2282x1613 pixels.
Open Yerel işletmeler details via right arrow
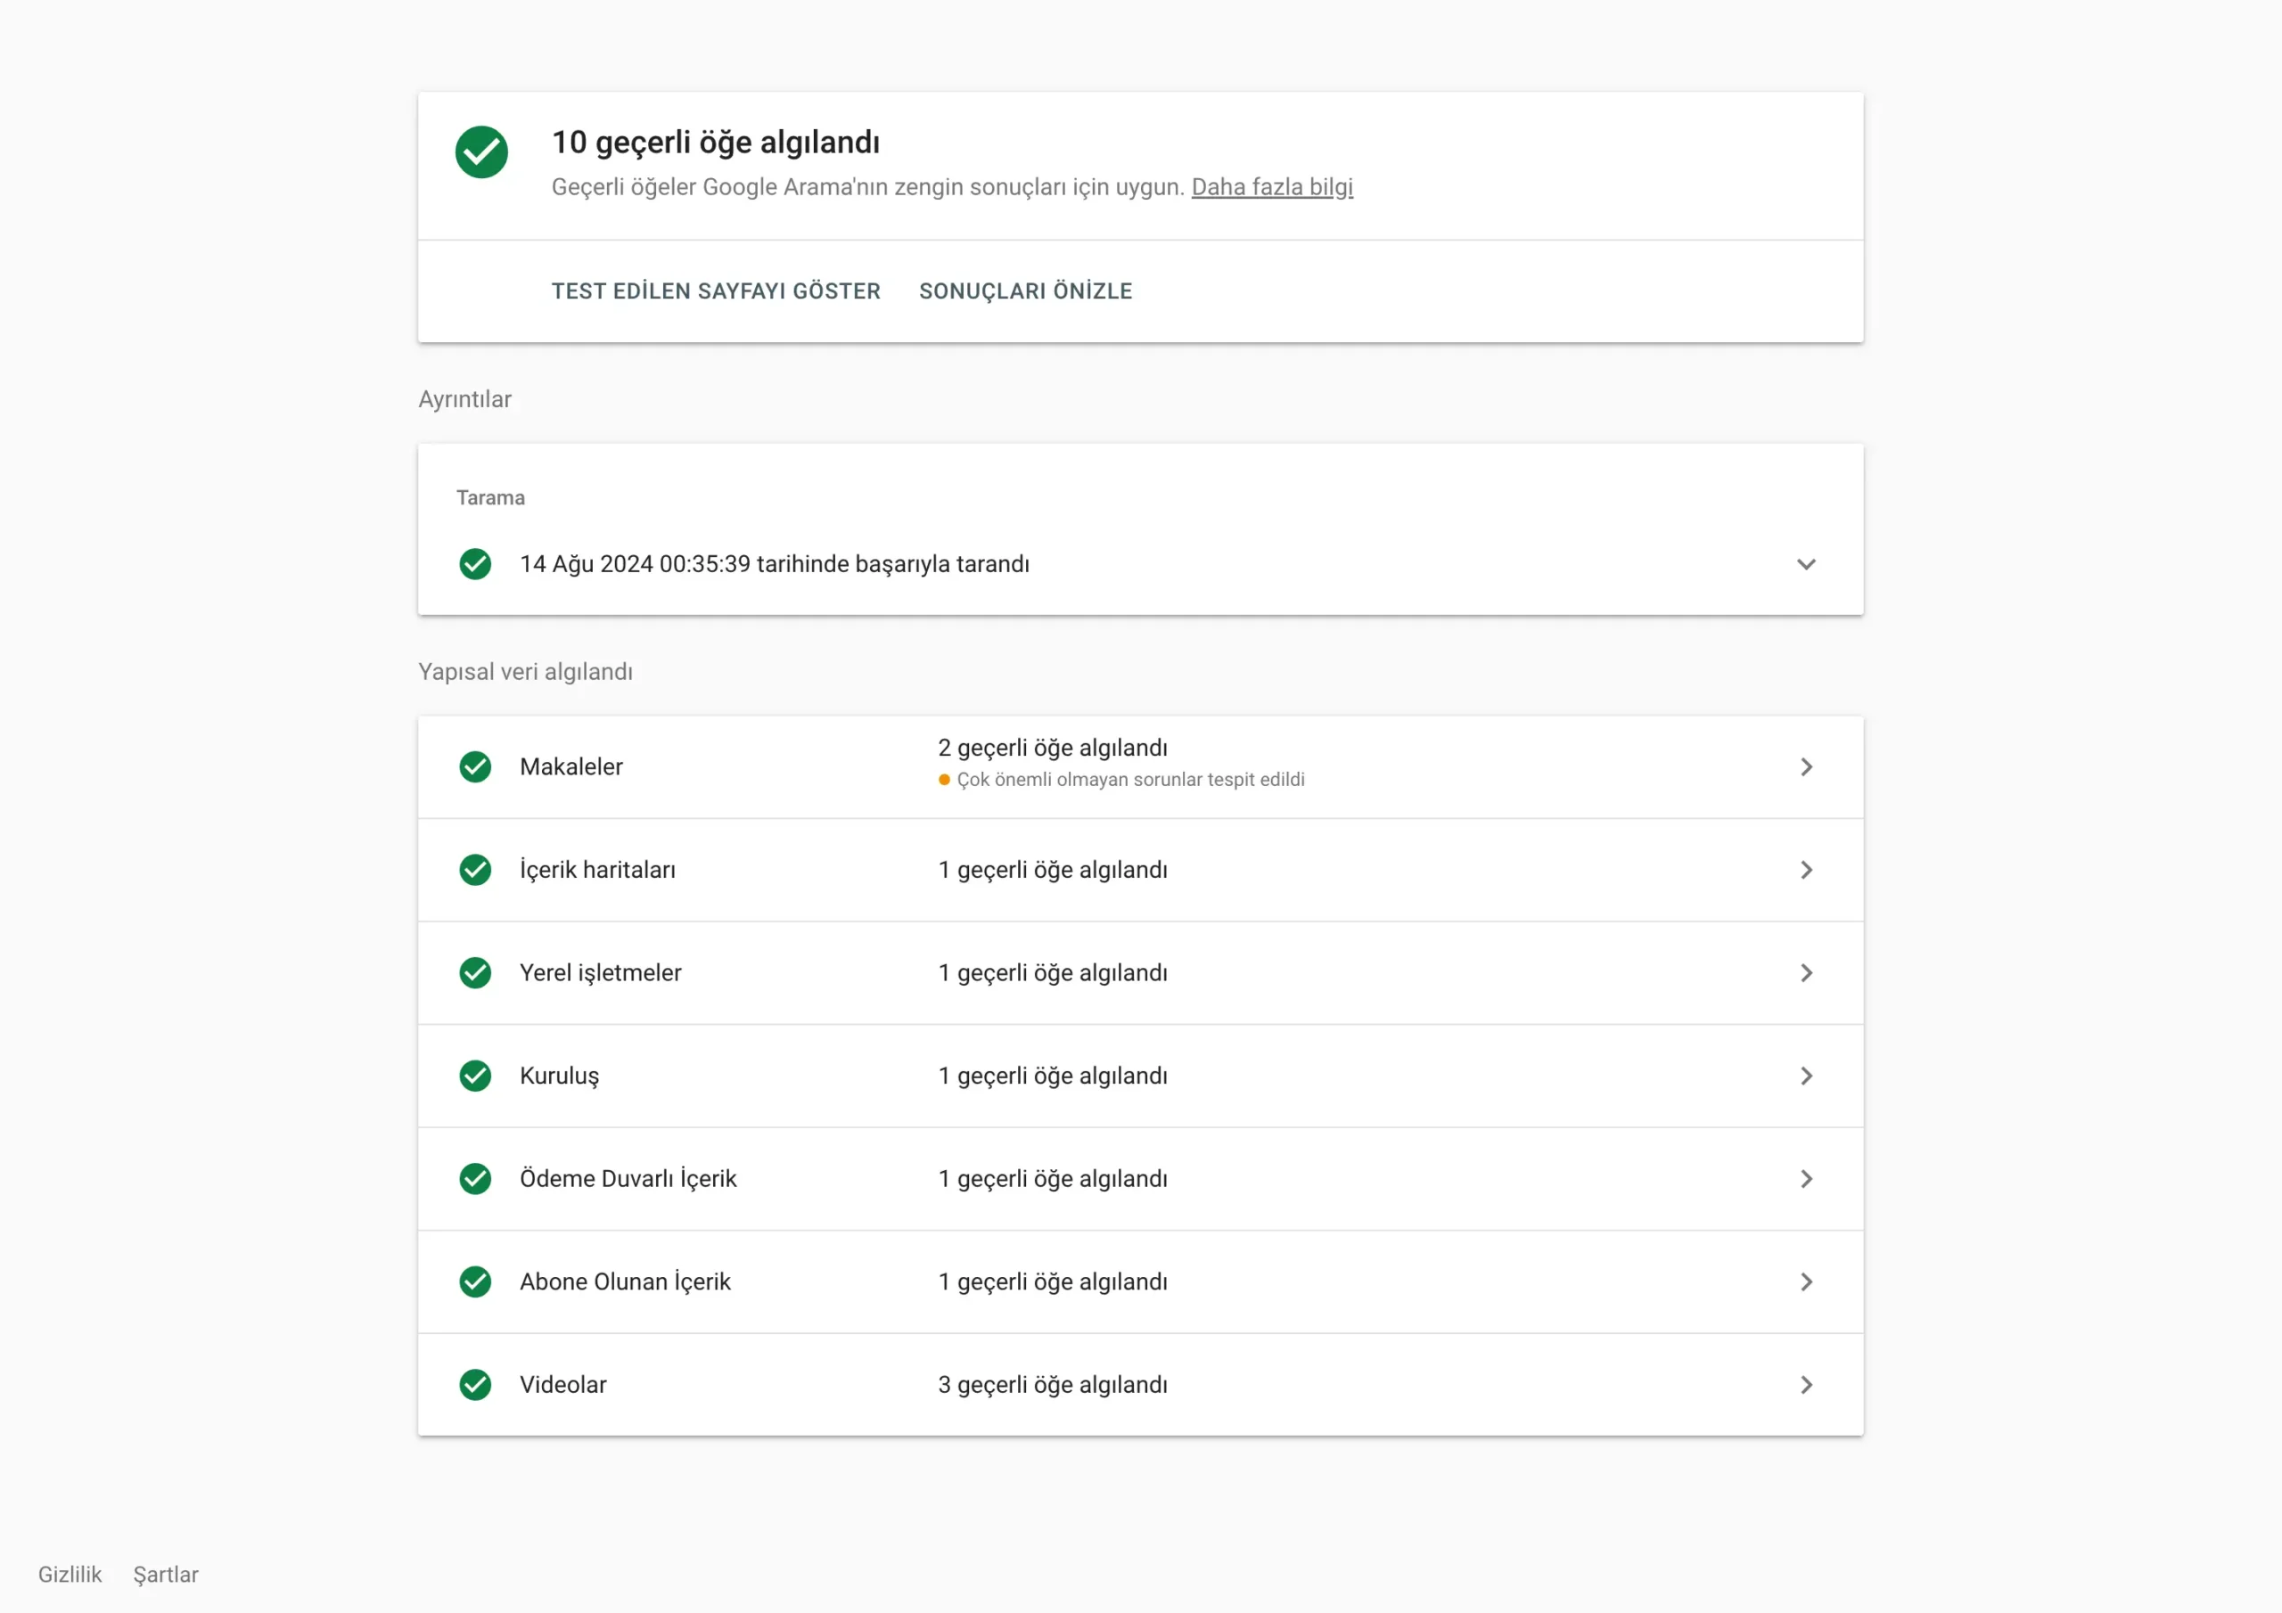click(x=1807, y=972)
